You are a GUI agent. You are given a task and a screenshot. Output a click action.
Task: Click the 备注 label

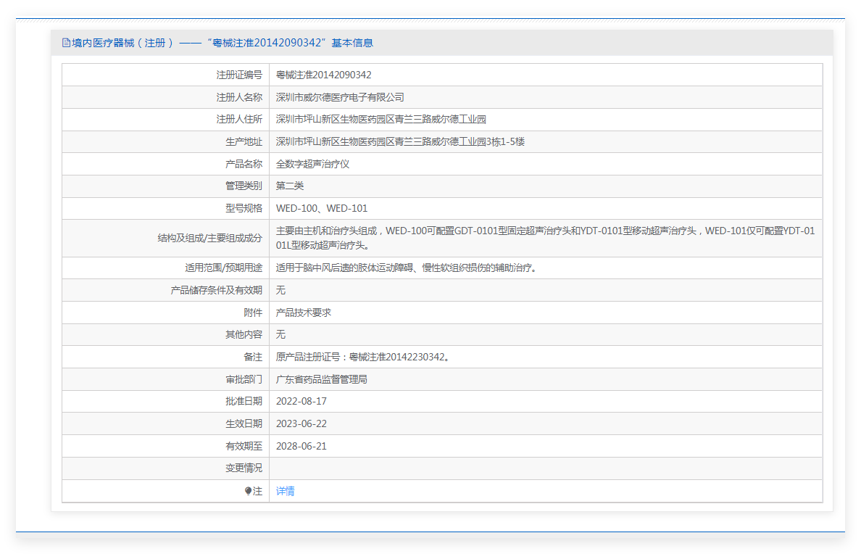pos(253,357)
